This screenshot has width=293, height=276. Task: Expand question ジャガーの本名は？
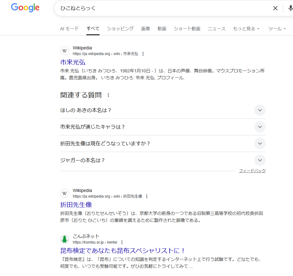tap(260, 160)
